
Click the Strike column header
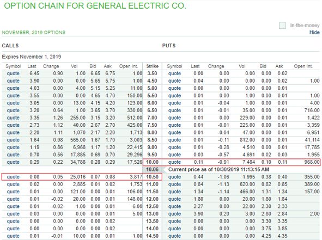tap(153, 66)
